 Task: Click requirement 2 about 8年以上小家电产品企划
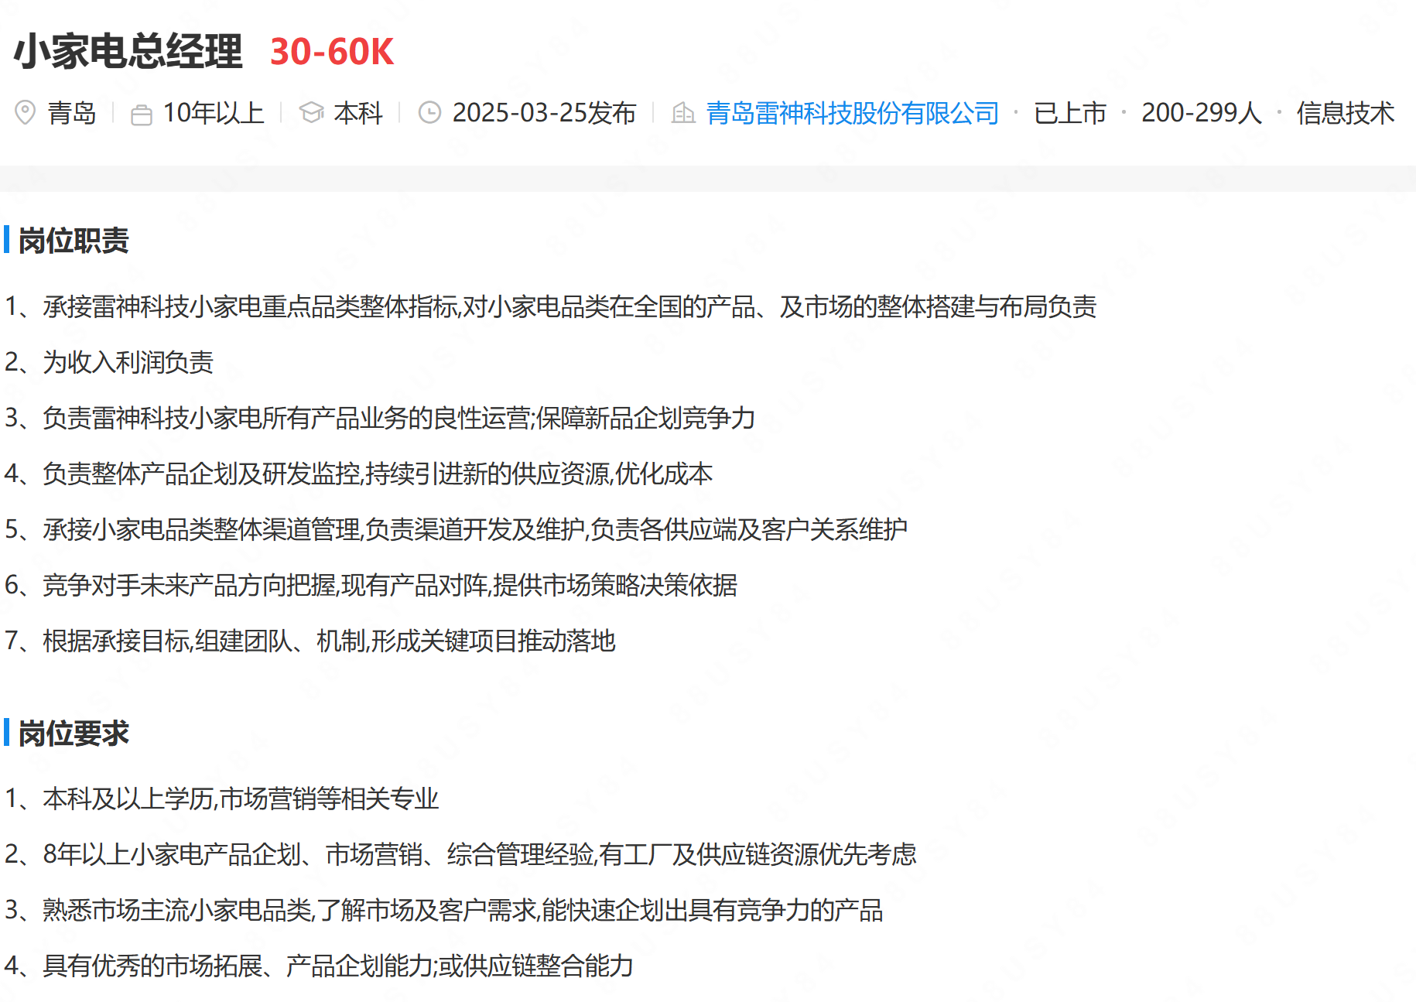(x=460, y=854)
